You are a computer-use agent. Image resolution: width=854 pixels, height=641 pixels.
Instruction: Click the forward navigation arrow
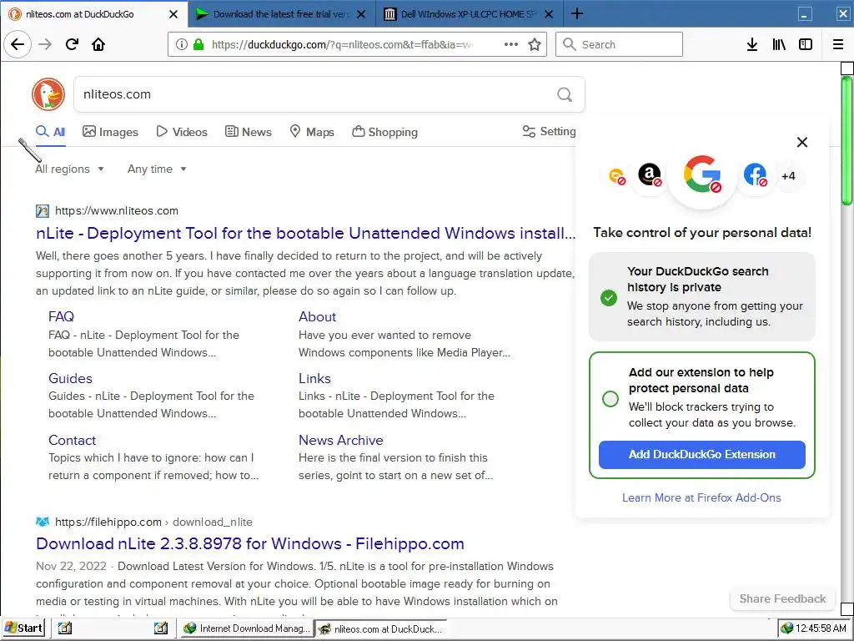pyautogui.click(x=45, y=45)
